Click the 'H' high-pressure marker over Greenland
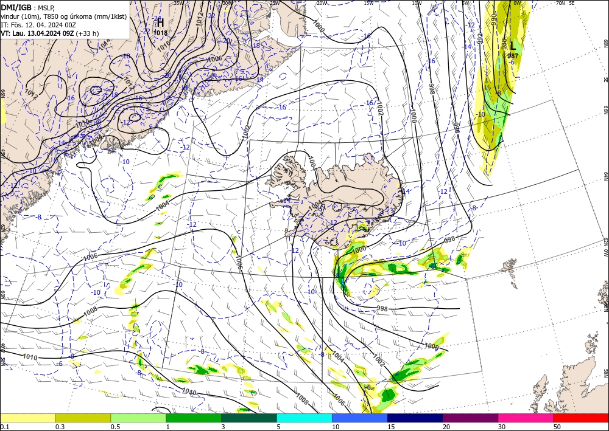The height and width of the screenshot is (431, 609). (x=160, y=23)
